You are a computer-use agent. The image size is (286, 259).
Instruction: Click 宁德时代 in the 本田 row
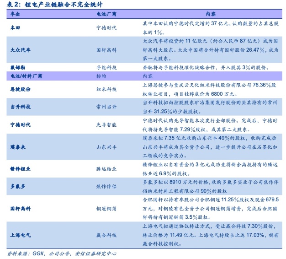pos(106,28)
